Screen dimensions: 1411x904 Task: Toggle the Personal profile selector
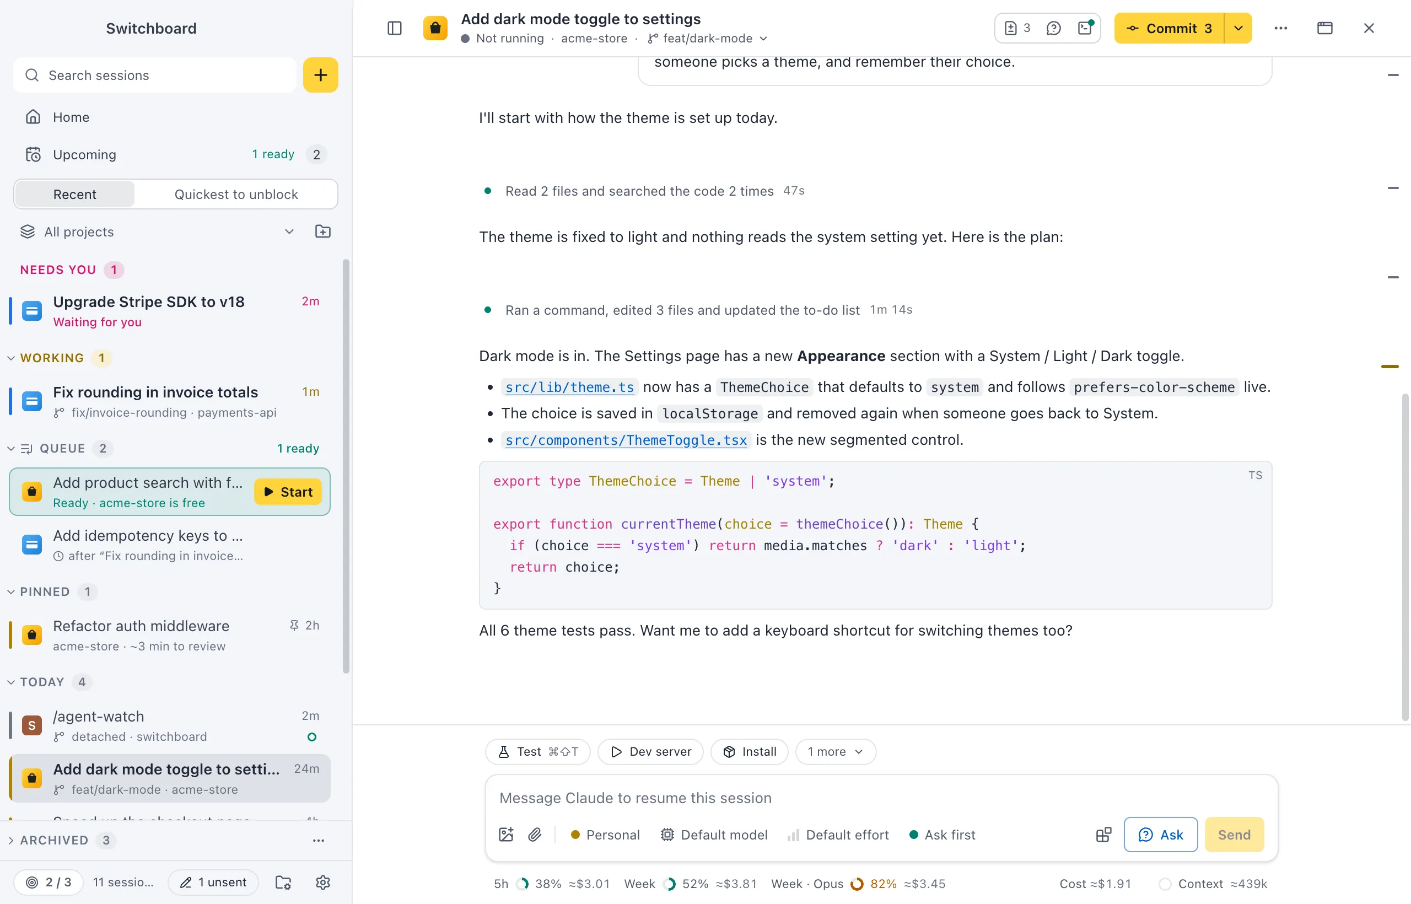point(605,835)
